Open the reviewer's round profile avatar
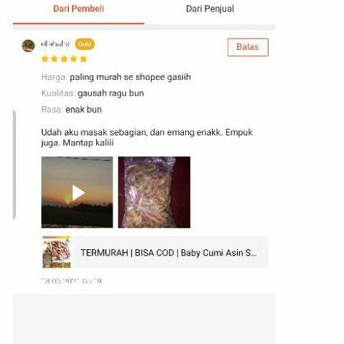The width and height of the screenshot is (344, 344). (28, 46)
